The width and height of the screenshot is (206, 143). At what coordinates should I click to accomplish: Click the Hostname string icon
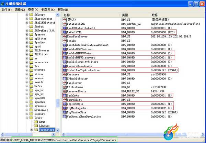click(65, 74)
